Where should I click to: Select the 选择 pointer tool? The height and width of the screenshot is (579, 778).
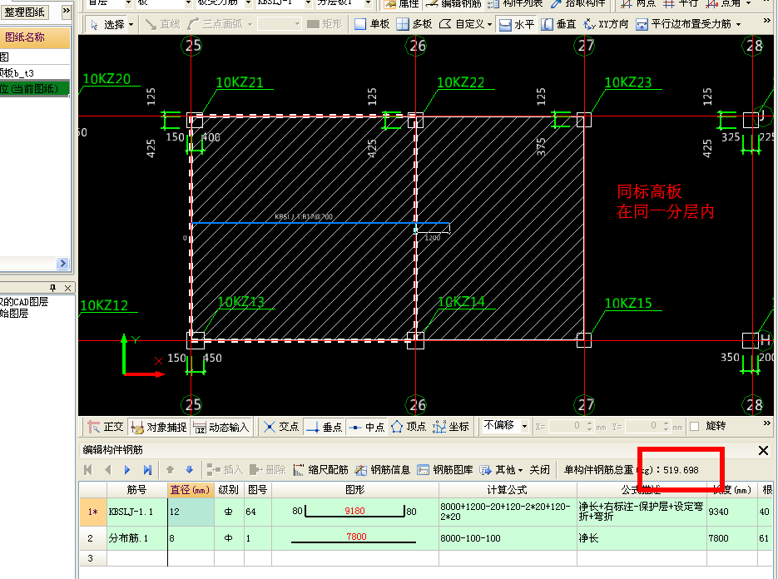coord(108,24)
